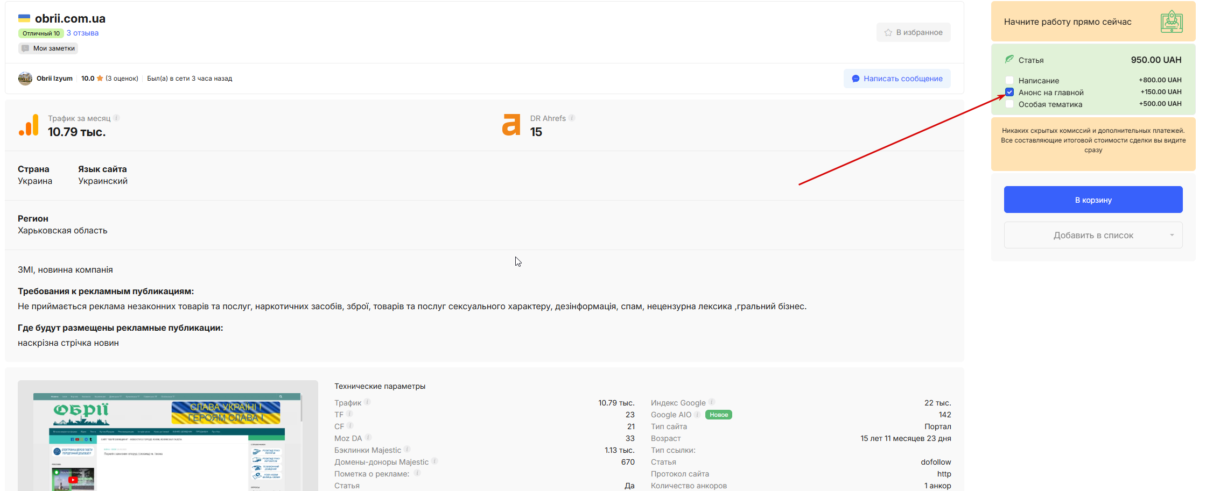Open the Мои заметки notes icon
Image resolution: width=1206 pixels, height=491 pixels.
(x=25, y=48)
